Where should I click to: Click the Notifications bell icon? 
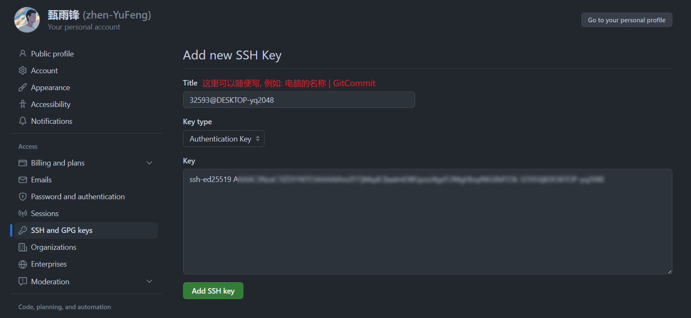[23, 121]
